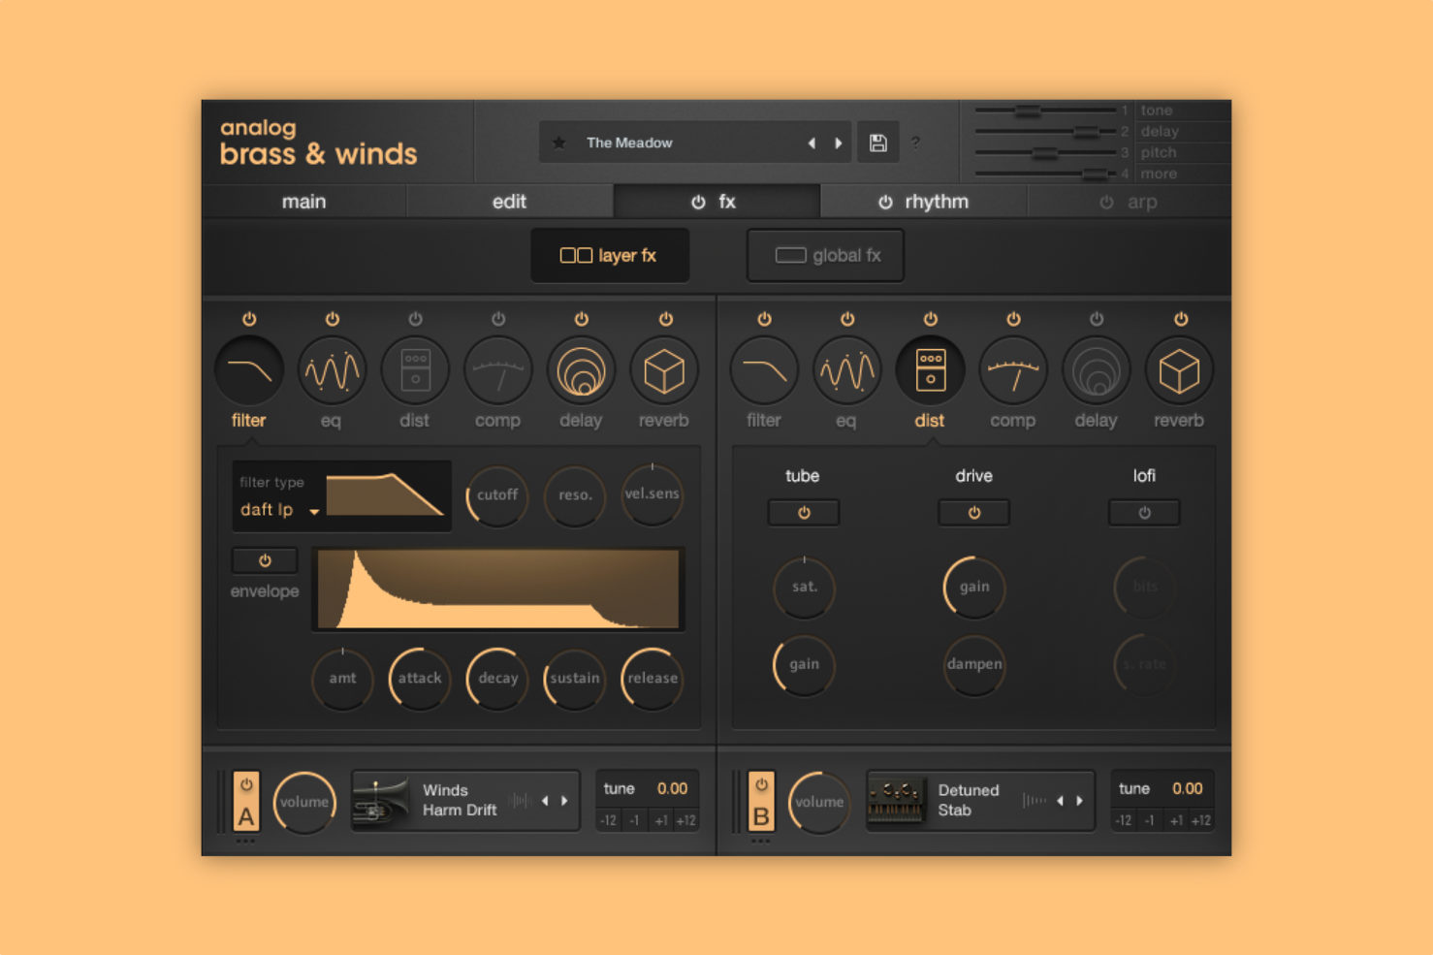Open the reverb effect on layer B
Viewport: 1433px width, 955px height.
coord(1179,369)
